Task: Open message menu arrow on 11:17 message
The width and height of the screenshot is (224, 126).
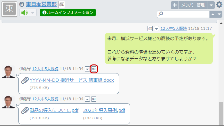Action: coord(156,29)
